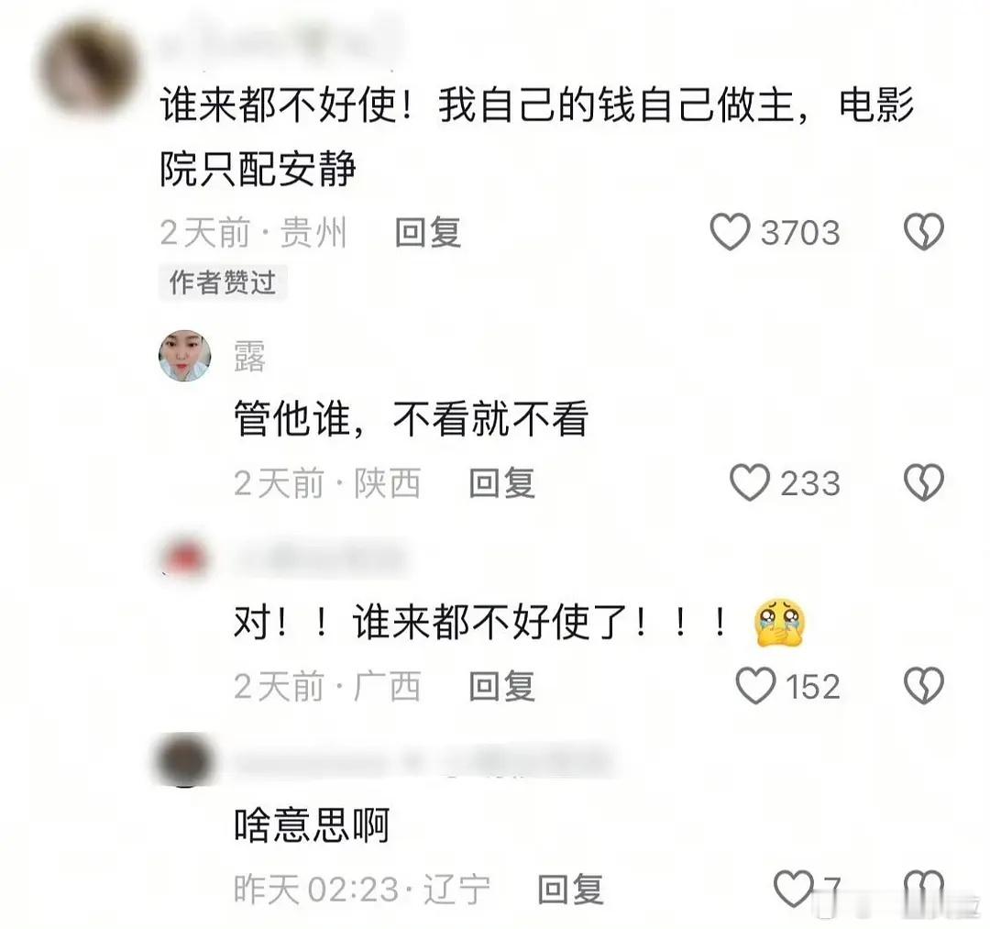Reply to 露's Shaanxi comment

502,484
